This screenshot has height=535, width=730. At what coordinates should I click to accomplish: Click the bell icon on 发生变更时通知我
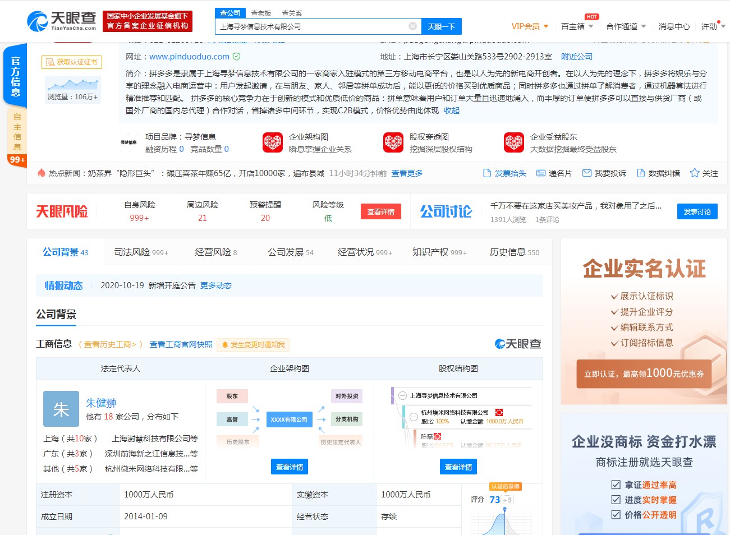pyautogui.click(x=226, y=345)
